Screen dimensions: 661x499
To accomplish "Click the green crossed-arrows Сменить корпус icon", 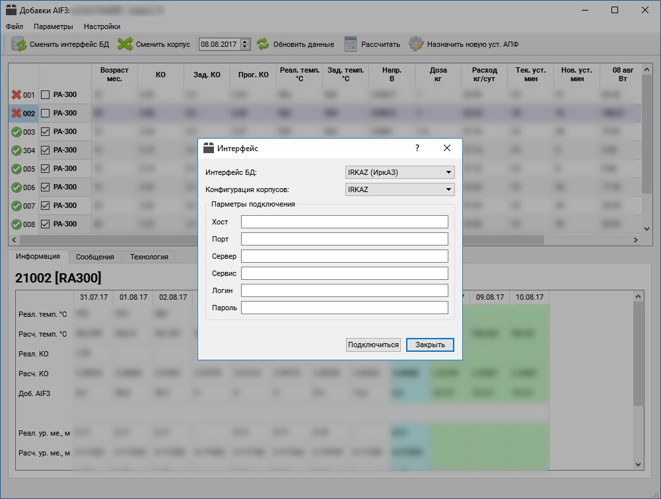I will click(125, 44).
